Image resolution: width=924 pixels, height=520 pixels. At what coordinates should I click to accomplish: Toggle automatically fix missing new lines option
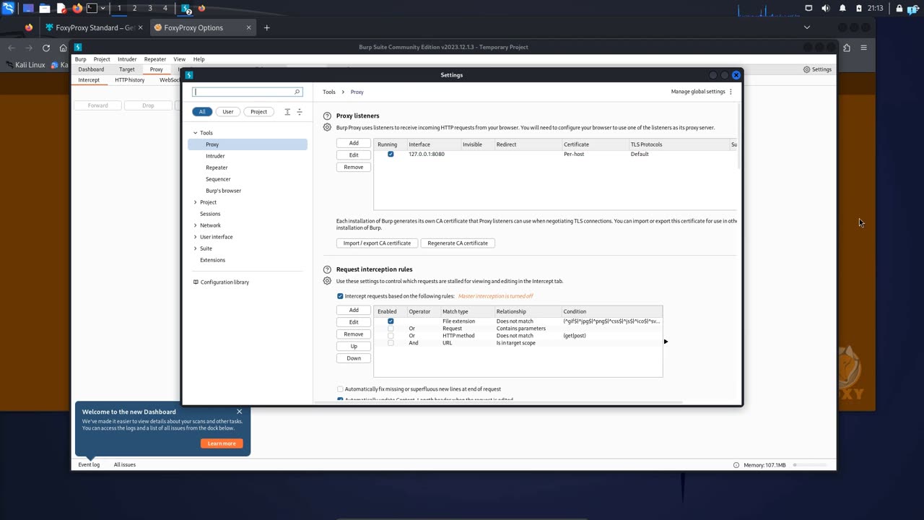click(340, 389)
